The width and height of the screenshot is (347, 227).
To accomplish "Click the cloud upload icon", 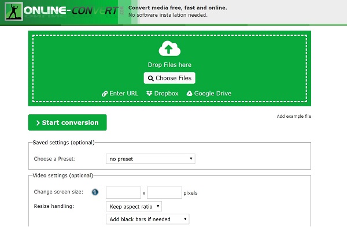I will tap(169, 49).
